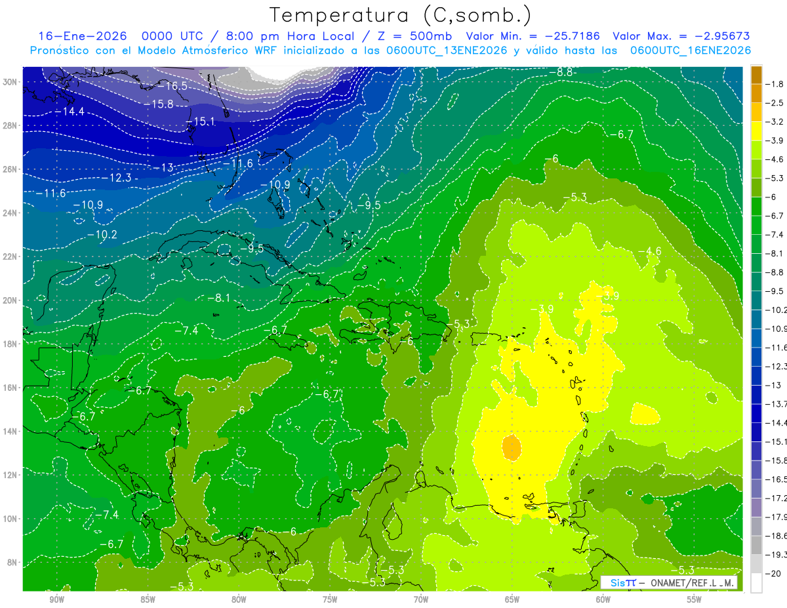The height and width of the screenshot is (608, 787).
Task: Click the '22N' latitude axis label
Action: [x=10, y=256]
